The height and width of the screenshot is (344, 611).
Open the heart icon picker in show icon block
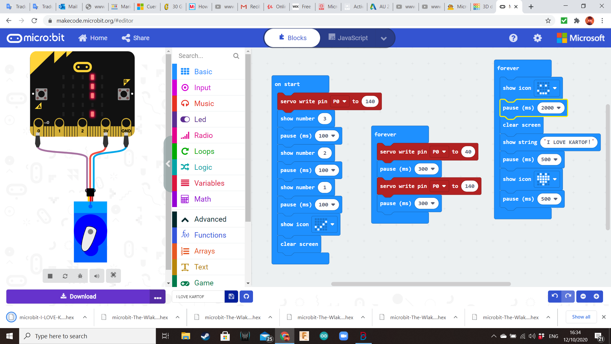[554, 179]
